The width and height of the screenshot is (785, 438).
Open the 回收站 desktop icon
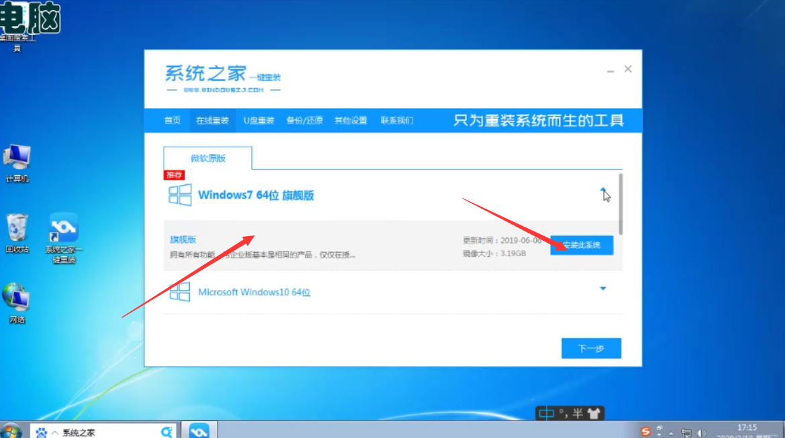(17, 233)
